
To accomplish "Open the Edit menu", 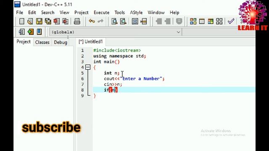I will (32, 13).
